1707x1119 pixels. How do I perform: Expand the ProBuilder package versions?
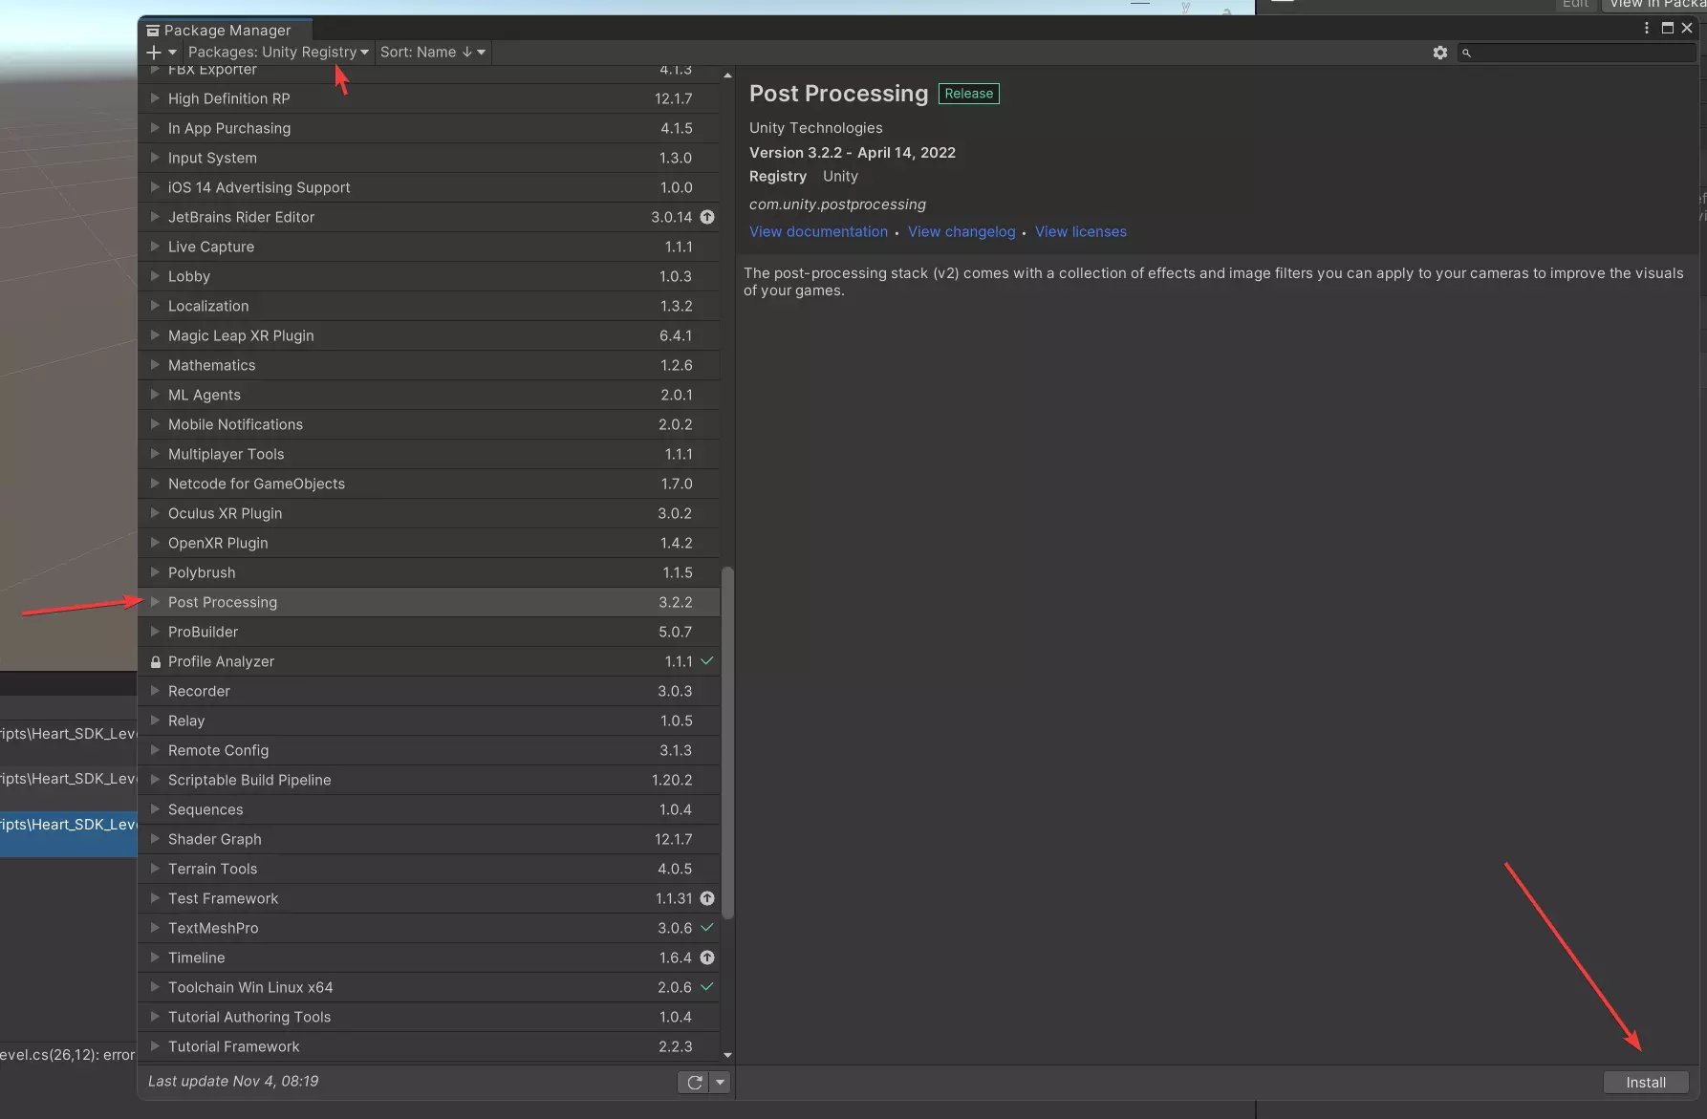pyautogui.click(x=155, y=632)
